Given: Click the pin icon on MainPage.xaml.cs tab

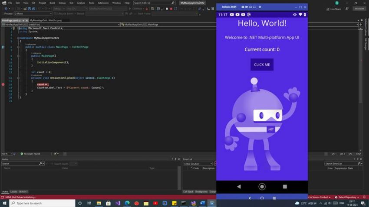Looking at the screenshot, I should (x=23, y=20).
